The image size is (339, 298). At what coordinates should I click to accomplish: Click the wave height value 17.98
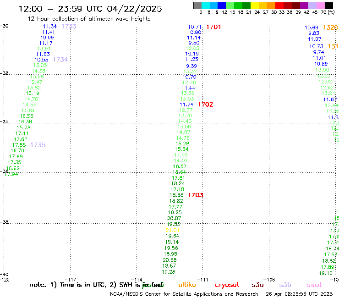coord(16,156)
